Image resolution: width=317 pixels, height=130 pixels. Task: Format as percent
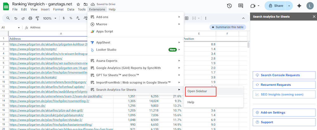(x=71, y=18)
